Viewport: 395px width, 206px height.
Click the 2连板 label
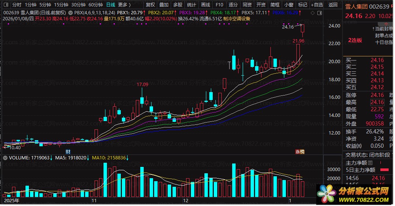click(355, 40)
